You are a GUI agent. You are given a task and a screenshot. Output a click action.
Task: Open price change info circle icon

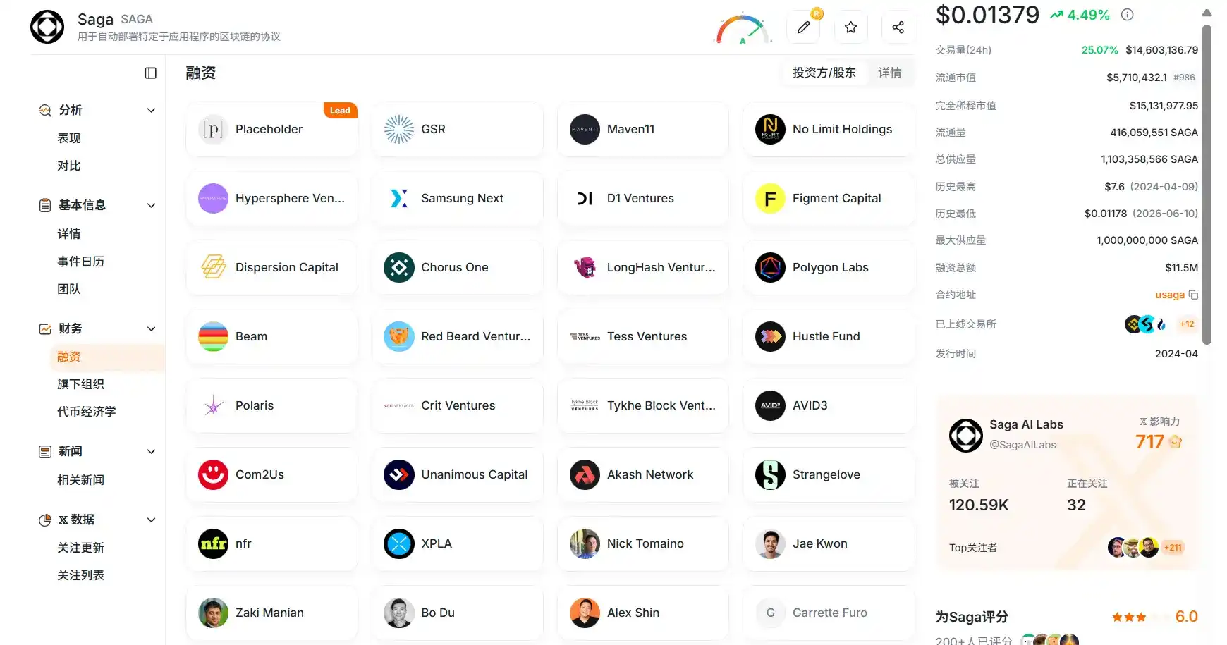pos(1128,15)
